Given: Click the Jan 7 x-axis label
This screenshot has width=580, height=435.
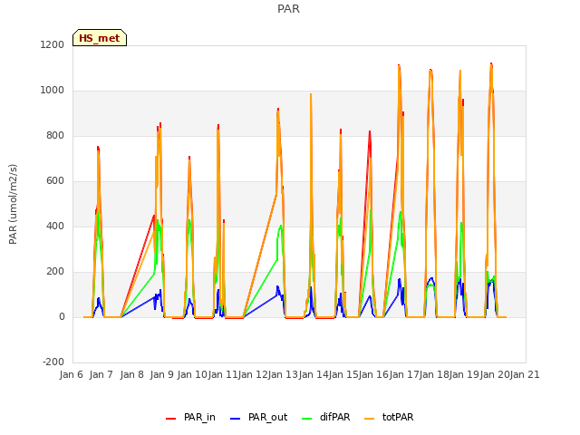Looking at the screenshot, I should [101, 374].
